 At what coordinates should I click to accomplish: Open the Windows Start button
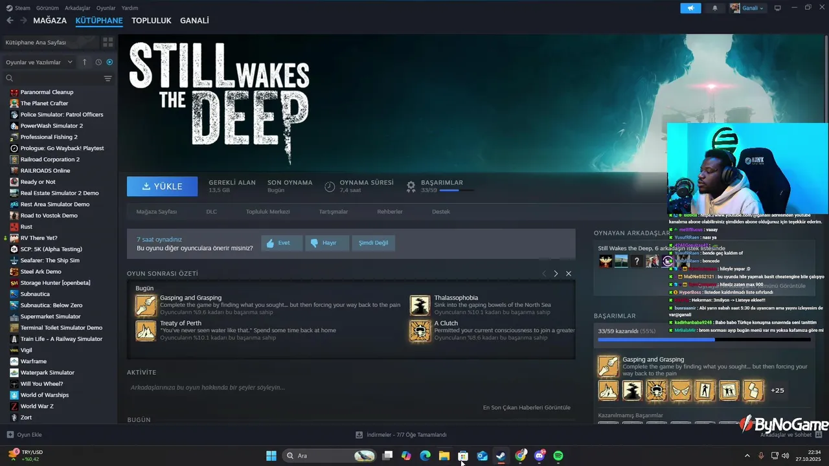(271, 456)
